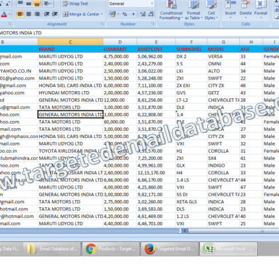Switch to Microsoft Excel taskbar button
Image resolution: width=279 pixels, height=279 pixels.
(x=229, y=249)
